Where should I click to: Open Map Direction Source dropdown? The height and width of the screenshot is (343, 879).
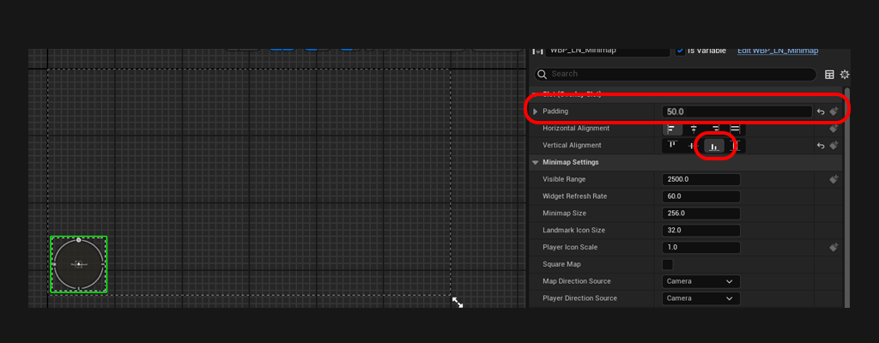point(701,281)
